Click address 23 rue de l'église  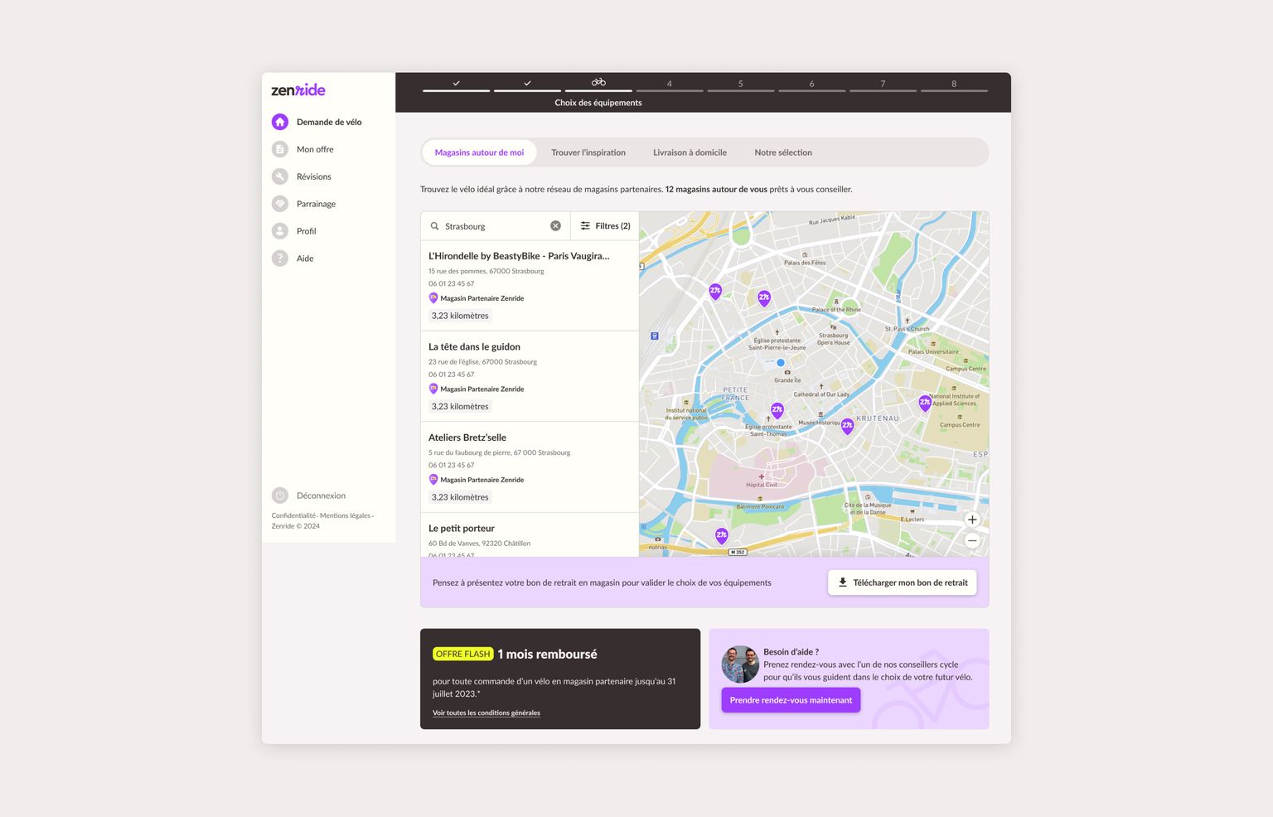[482, 361]
